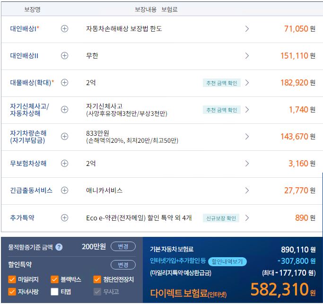Expand 833만원 자기차량손해 row chevron
The image size is (323, 304).
tap(247, 136)
